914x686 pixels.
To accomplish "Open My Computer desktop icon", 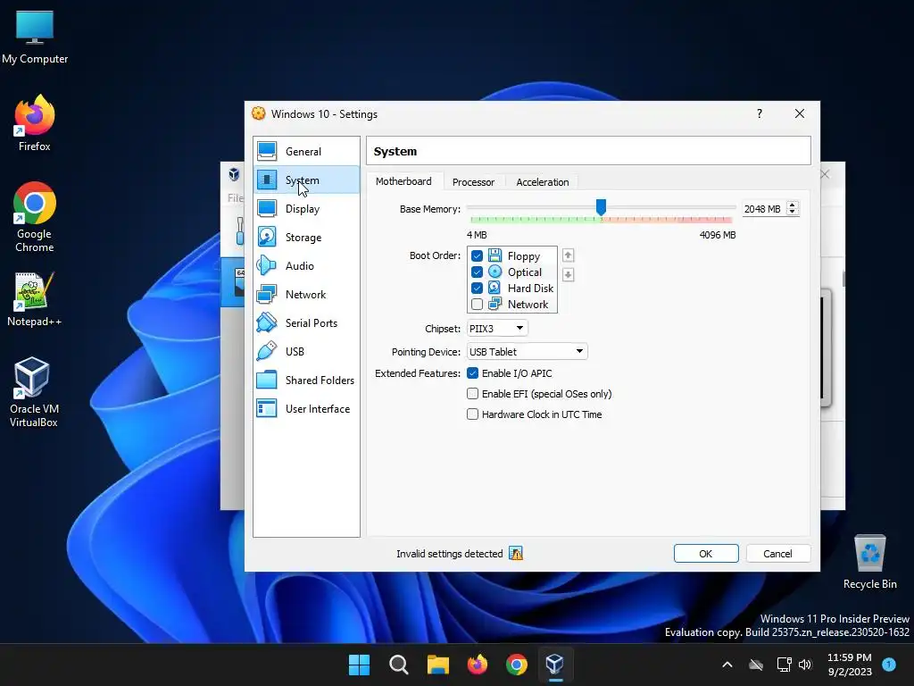I will (35, 38).
